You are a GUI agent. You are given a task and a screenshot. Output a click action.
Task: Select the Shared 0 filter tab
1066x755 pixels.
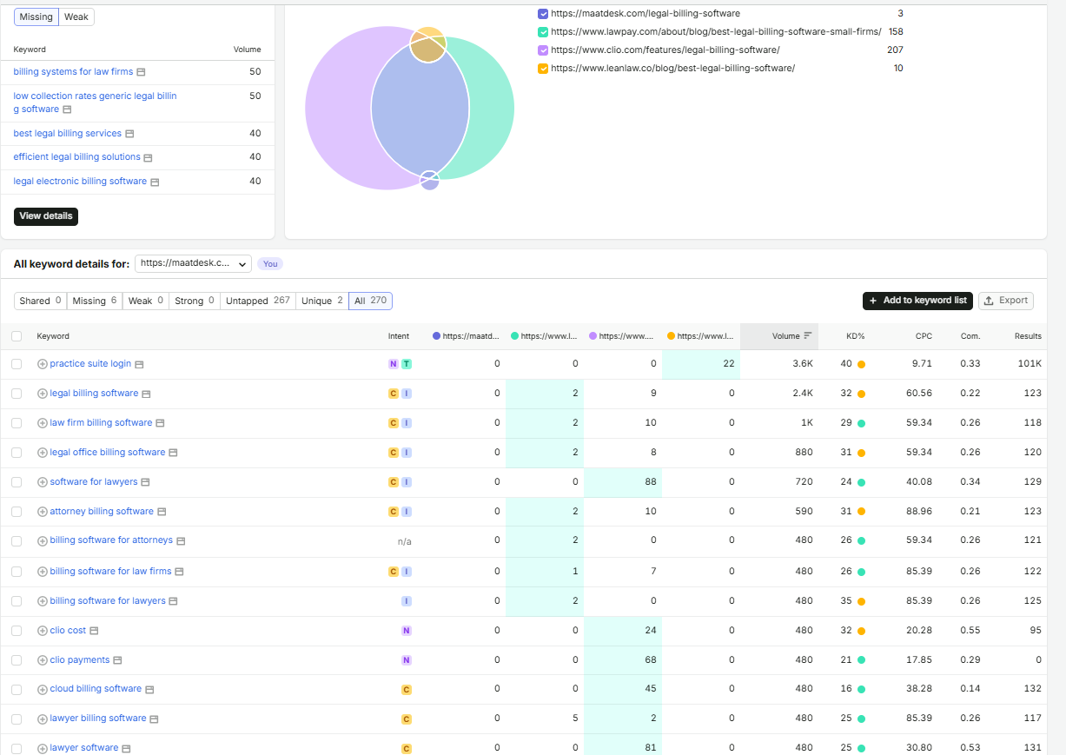pos(41,301)
